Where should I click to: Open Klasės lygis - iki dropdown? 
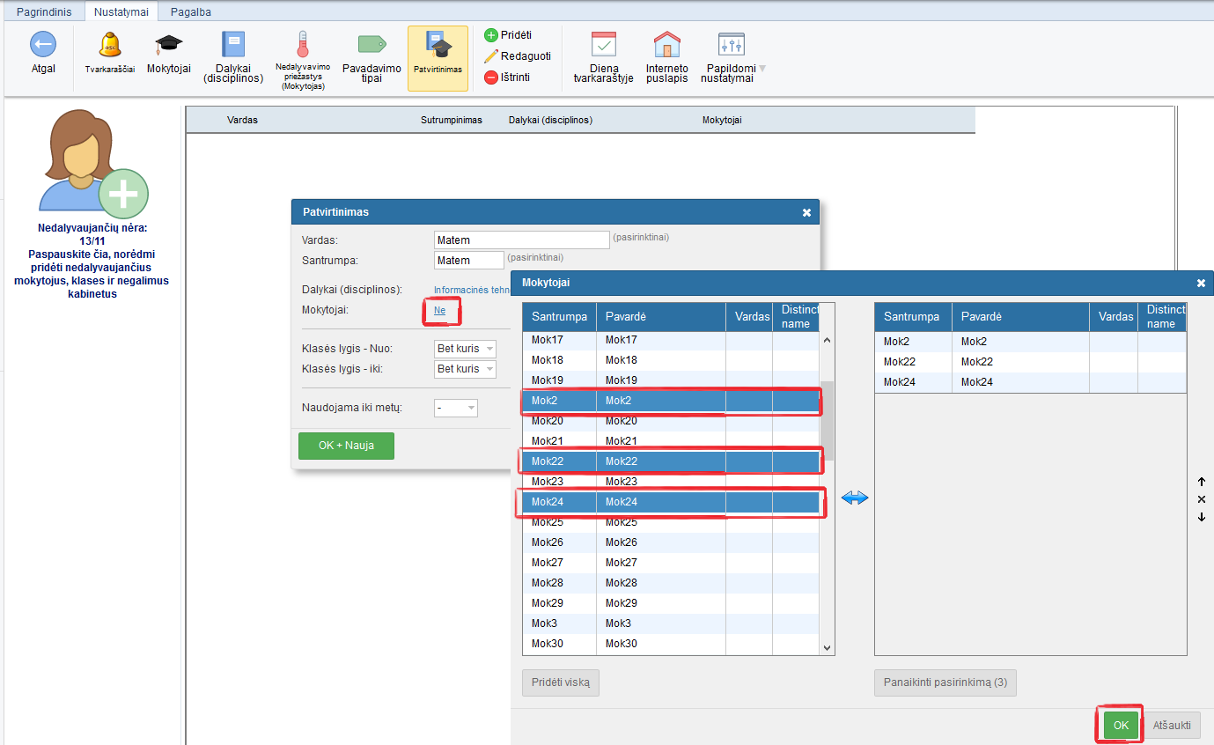coord(465,369)
